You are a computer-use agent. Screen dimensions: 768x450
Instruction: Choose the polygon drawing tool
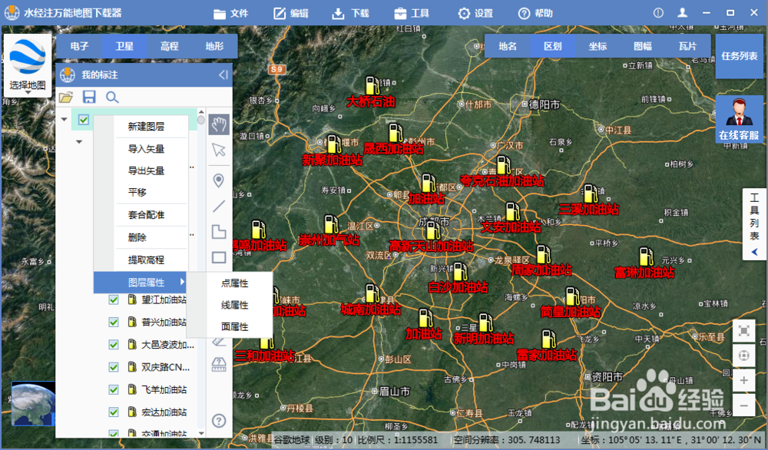pyautogui.click(x=218, y=232)
